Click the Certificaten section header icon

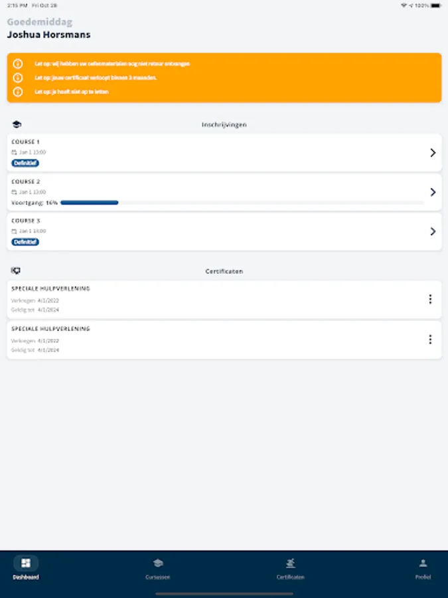[17, 271]
